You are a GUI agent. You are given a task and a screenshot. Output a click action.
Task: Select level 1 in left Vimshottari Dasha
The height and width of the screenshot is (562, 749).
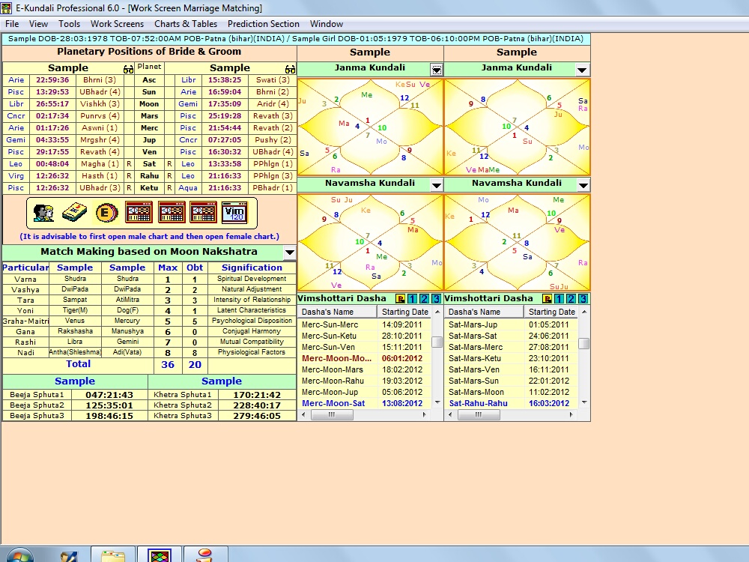pyautogui.click(x=412, y=299)
